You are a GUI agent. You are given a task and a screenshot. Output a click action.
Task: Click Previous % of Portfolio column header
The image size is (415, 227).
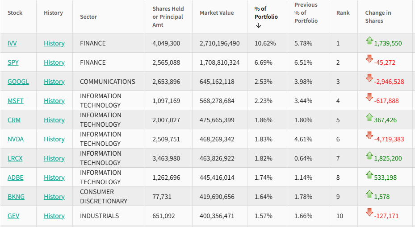pos(306,13)
